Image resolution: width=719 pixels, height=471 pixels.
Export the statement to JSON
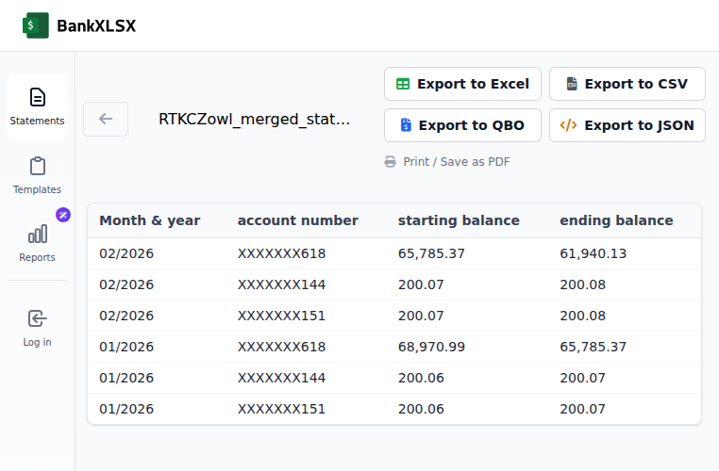(x=627, y=125)
